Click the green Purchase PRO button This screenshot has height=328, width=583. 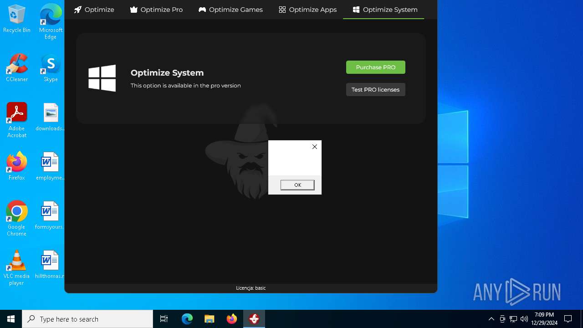pos(376,67)
